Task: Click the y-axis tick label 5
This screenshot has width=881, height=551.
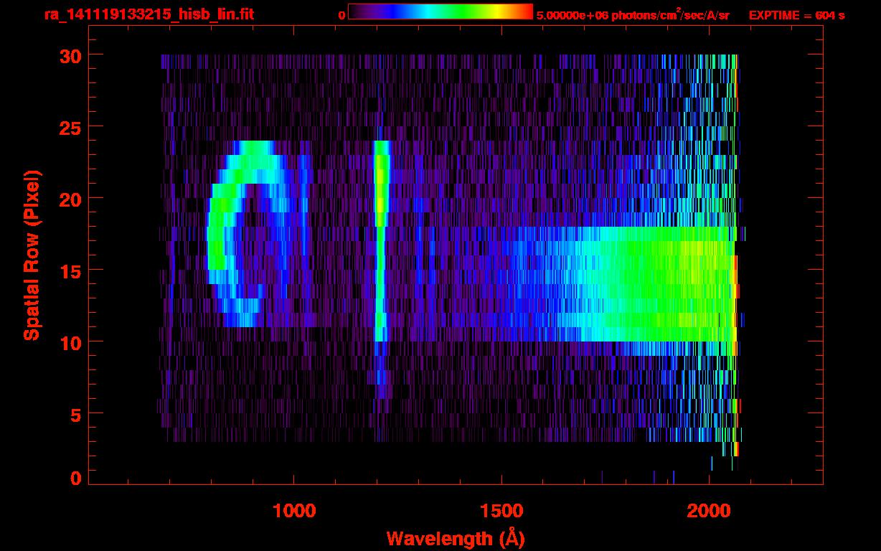Action: (76, 414)
